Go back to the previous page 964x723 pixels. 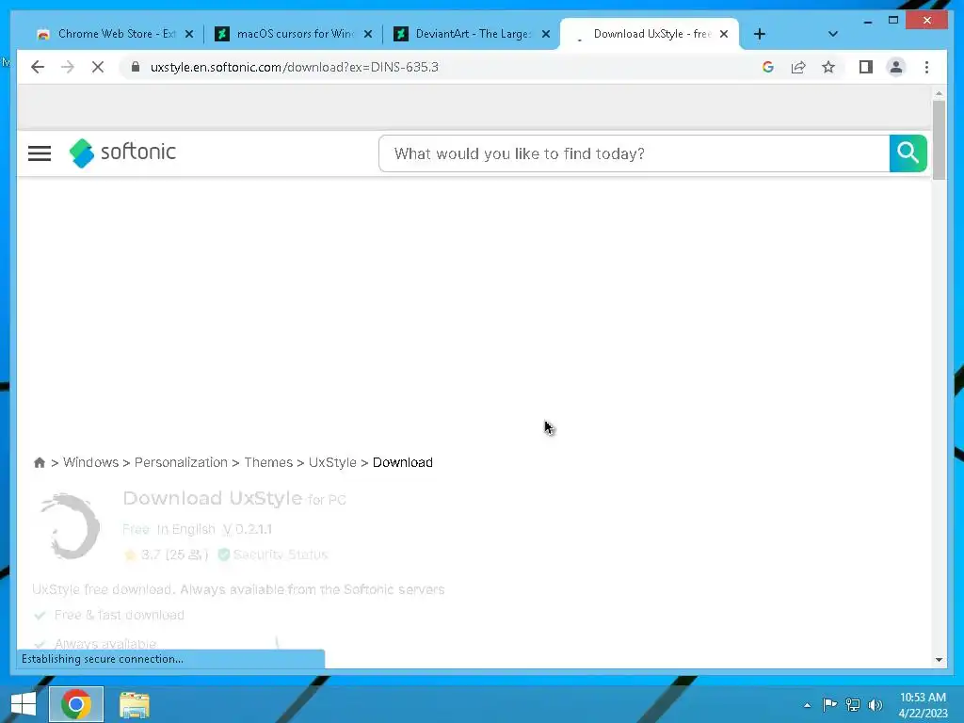[x=38, y=67]
